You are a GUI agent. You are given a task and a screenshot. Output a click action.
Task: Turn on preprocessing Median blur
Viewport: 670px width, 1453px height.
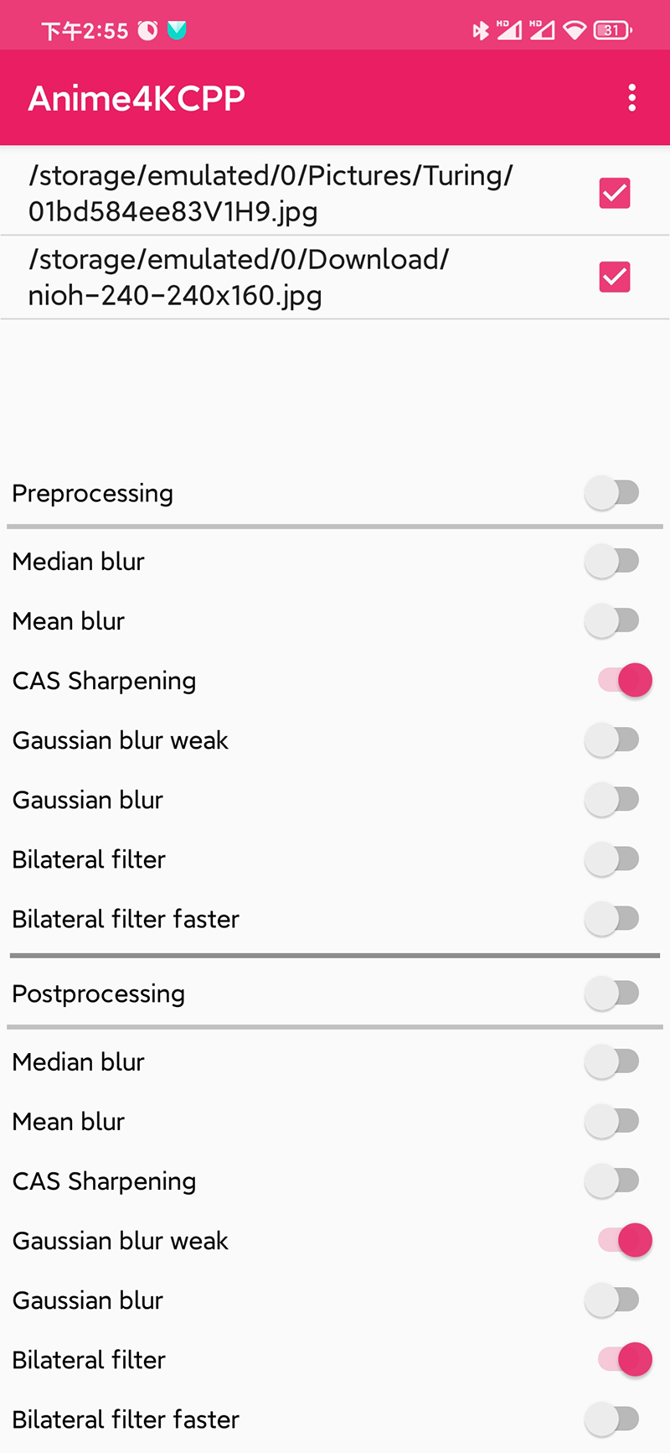pyautogui.click(x=613, y=561)
